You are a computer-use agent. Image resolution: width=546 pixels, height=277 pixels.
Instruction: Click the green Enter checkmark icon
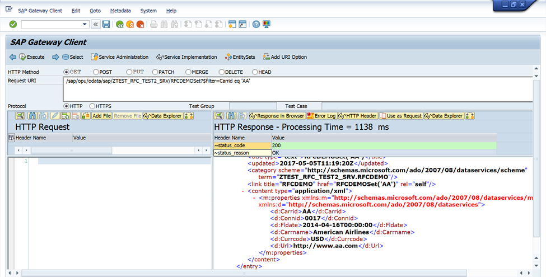13,24
